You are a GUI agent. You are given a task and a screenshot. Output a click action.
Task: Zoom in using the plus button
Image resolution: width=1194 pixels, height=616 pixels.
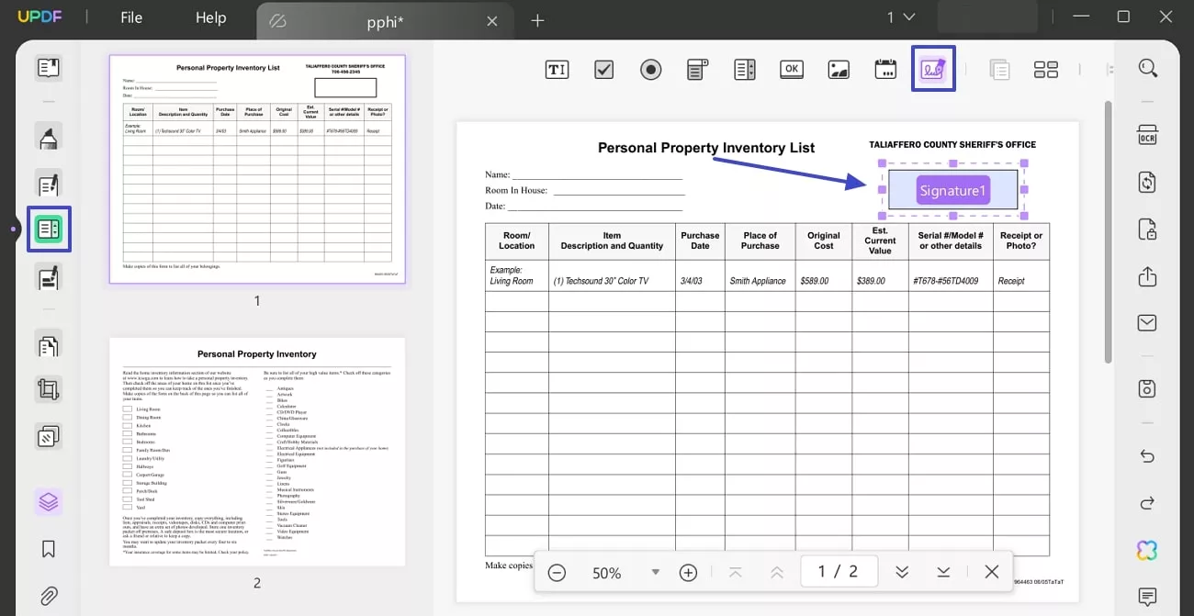[688, 572]
